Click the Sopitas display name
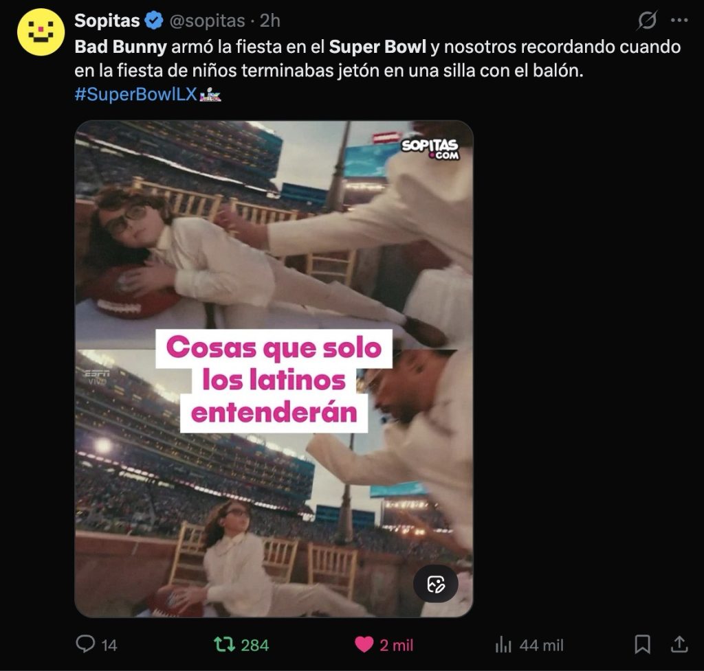The height and width of the screenshot is (671, 704). tap(107, 21)
